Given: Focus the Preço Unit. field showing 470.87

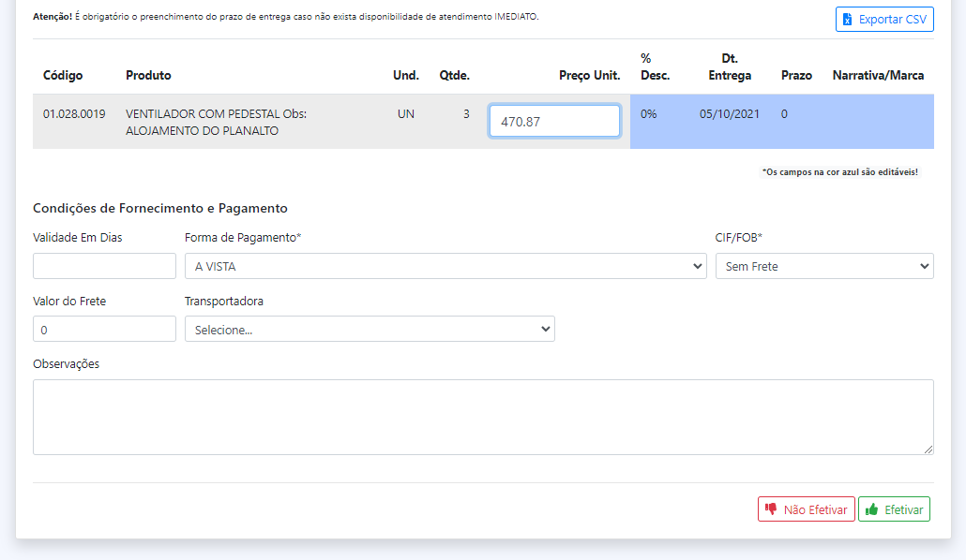Looking at the screenshot, I should pos(553,121).
